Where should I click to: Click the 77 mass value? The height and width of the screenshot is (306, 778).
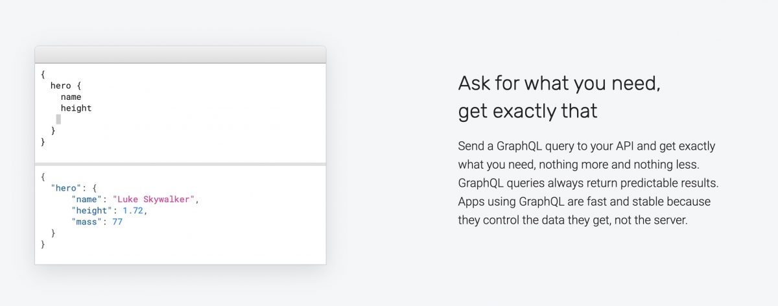click(x=117, y=222)
